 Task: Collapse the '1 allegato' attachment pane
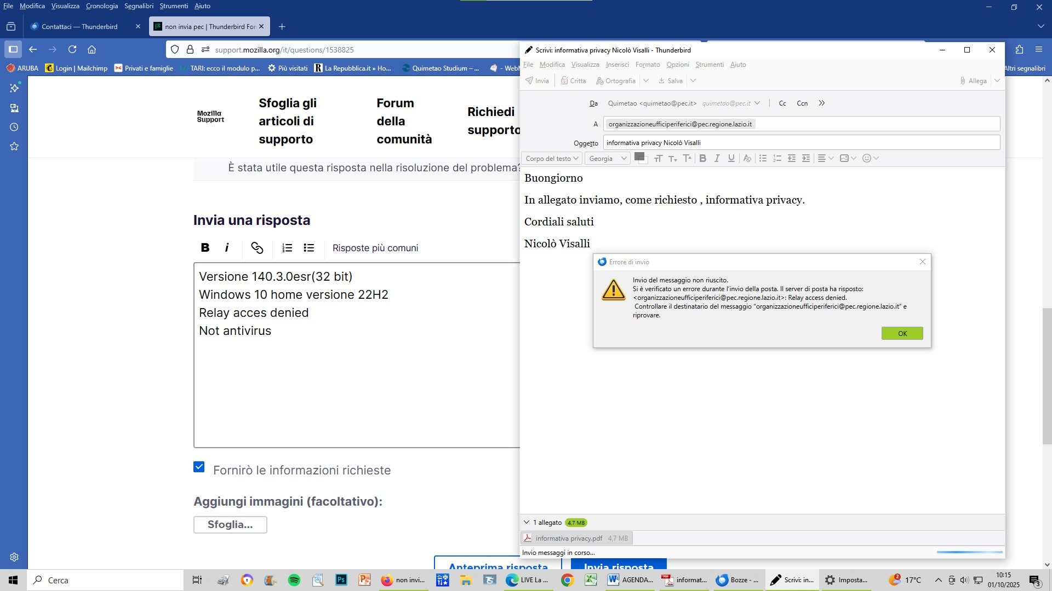tap(527, 522)
